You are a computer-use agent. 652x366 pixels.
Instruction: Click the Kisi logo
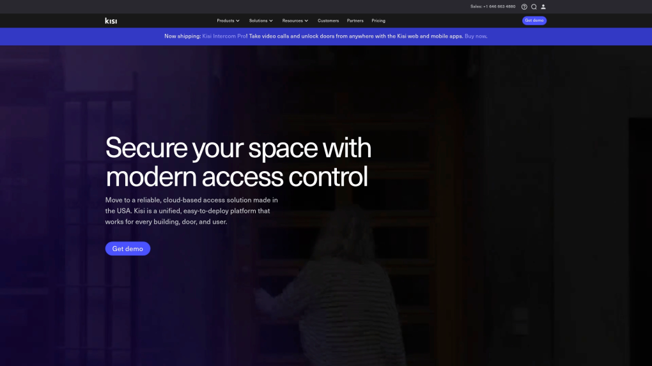pyautogui.click(x=111, y=21)
